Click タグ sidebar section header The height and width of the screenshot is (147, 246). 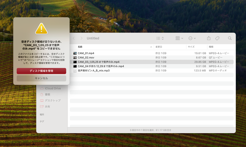[42, 121]
